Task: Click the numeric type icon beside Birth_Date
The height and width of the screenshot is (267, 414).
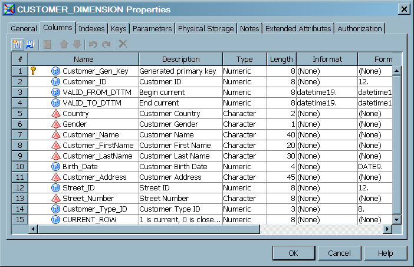Action: click(x=56, y=167)
